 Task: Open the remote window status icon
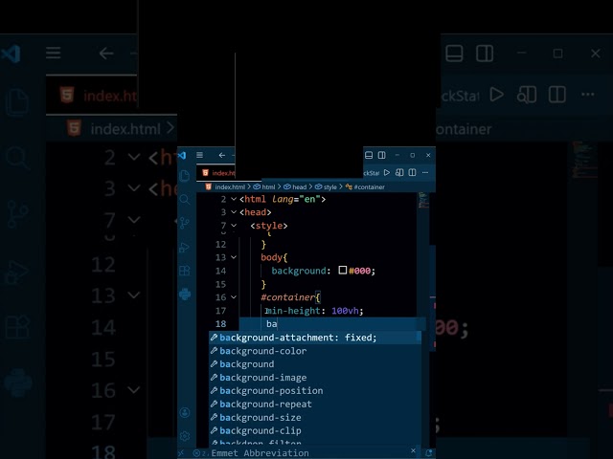tap(181, 453)
